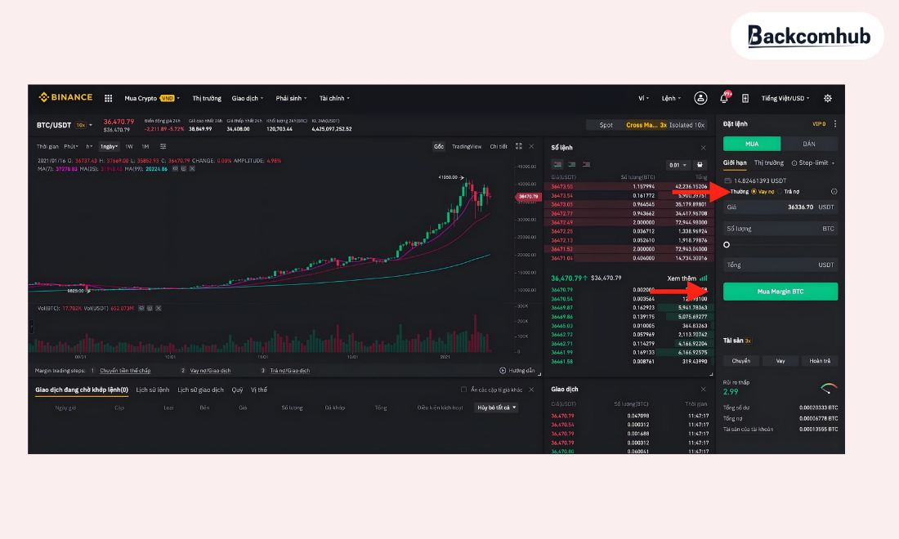Screen dimensions: 899x539
Task: Open the user profile icon
Action: pyautogui.click(x=700, y=99)
